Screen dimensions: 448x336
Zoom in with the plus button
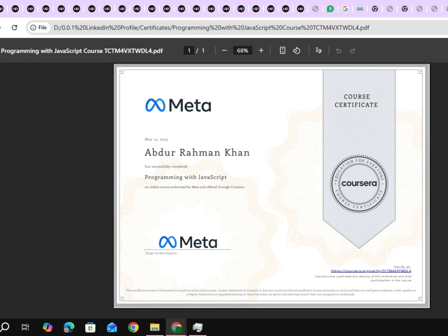pos(261,51)
